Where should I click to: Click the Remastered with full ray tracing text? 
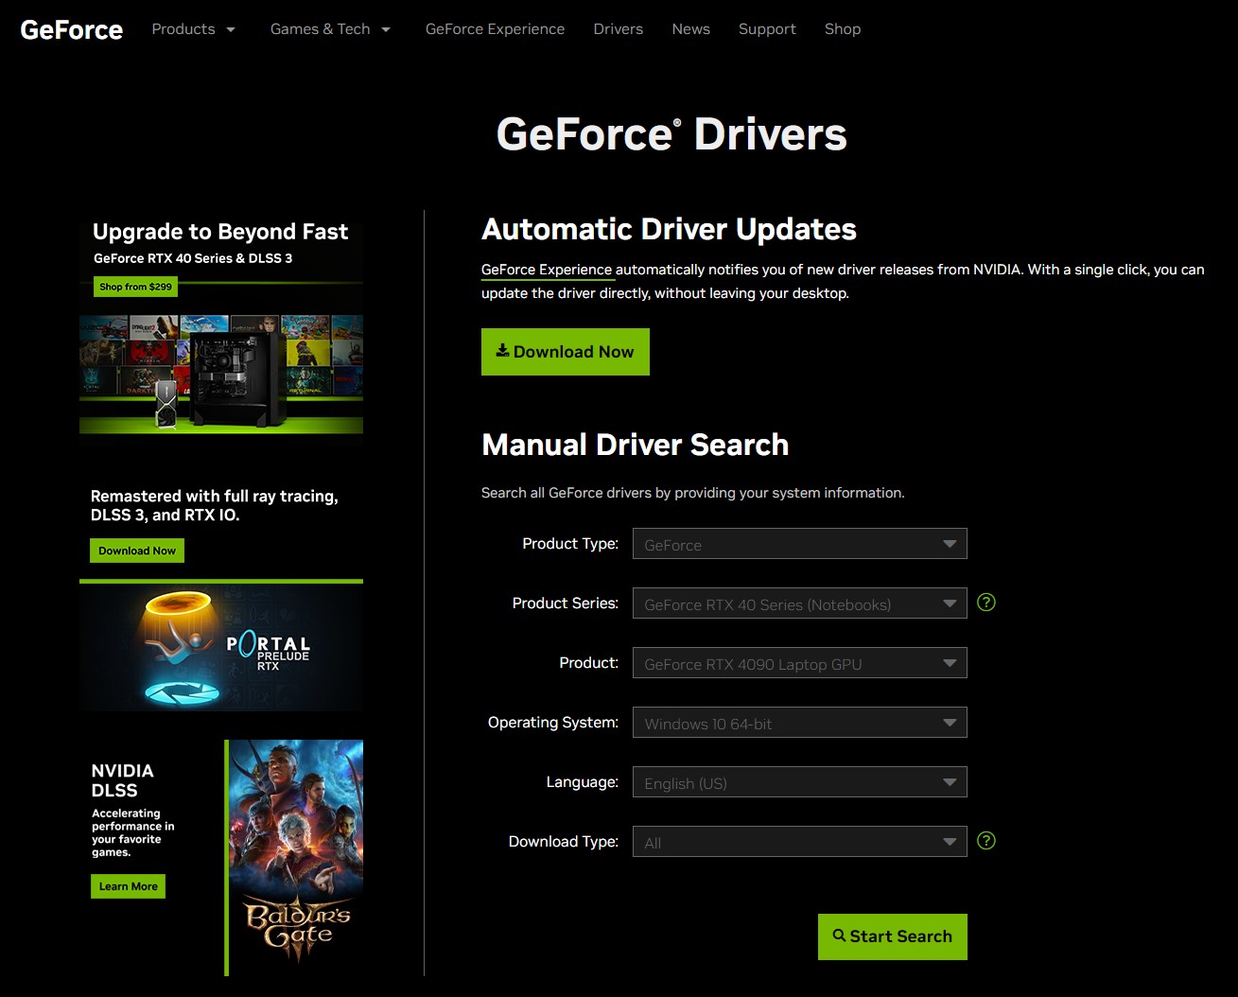click(214, 505)
